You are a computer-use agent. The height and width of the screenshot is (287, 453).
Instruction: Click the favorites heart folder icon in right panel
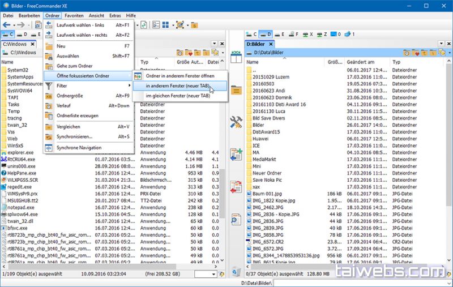[x=416, y=53]
